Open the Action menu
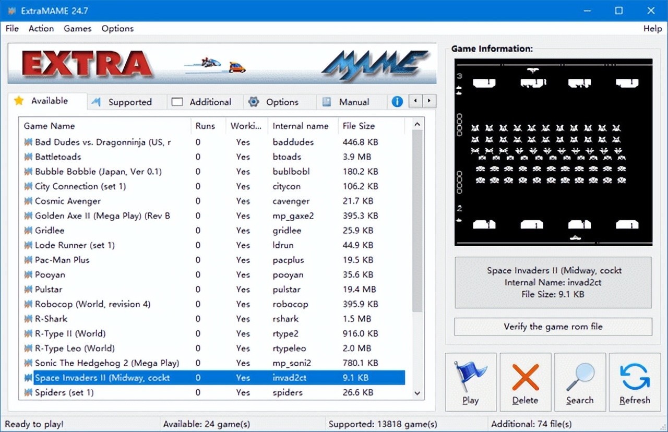The width and height of the screenshot is (668, 432). point(41,29)
